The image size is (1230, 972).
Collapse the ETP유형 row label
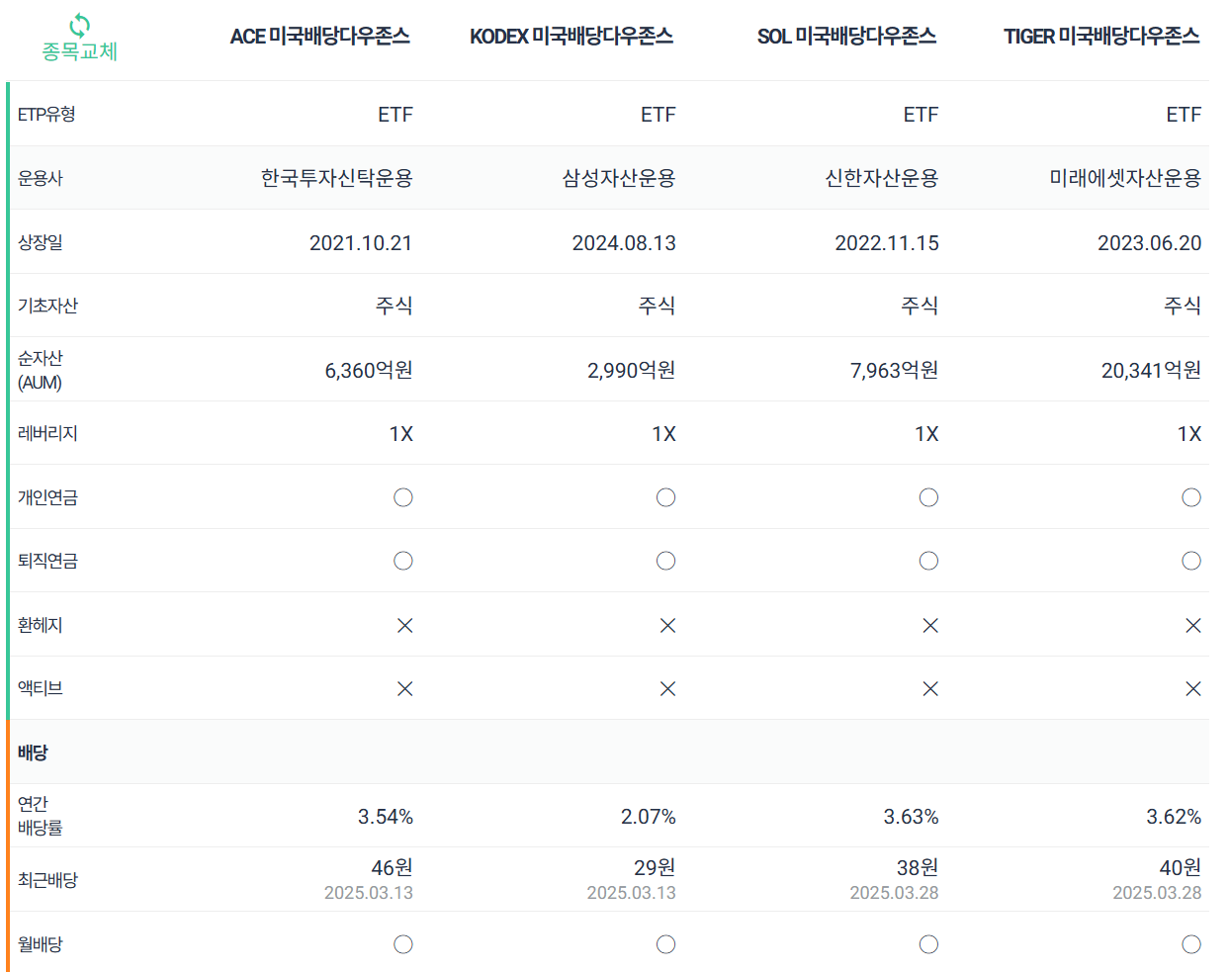pos(44,115)
